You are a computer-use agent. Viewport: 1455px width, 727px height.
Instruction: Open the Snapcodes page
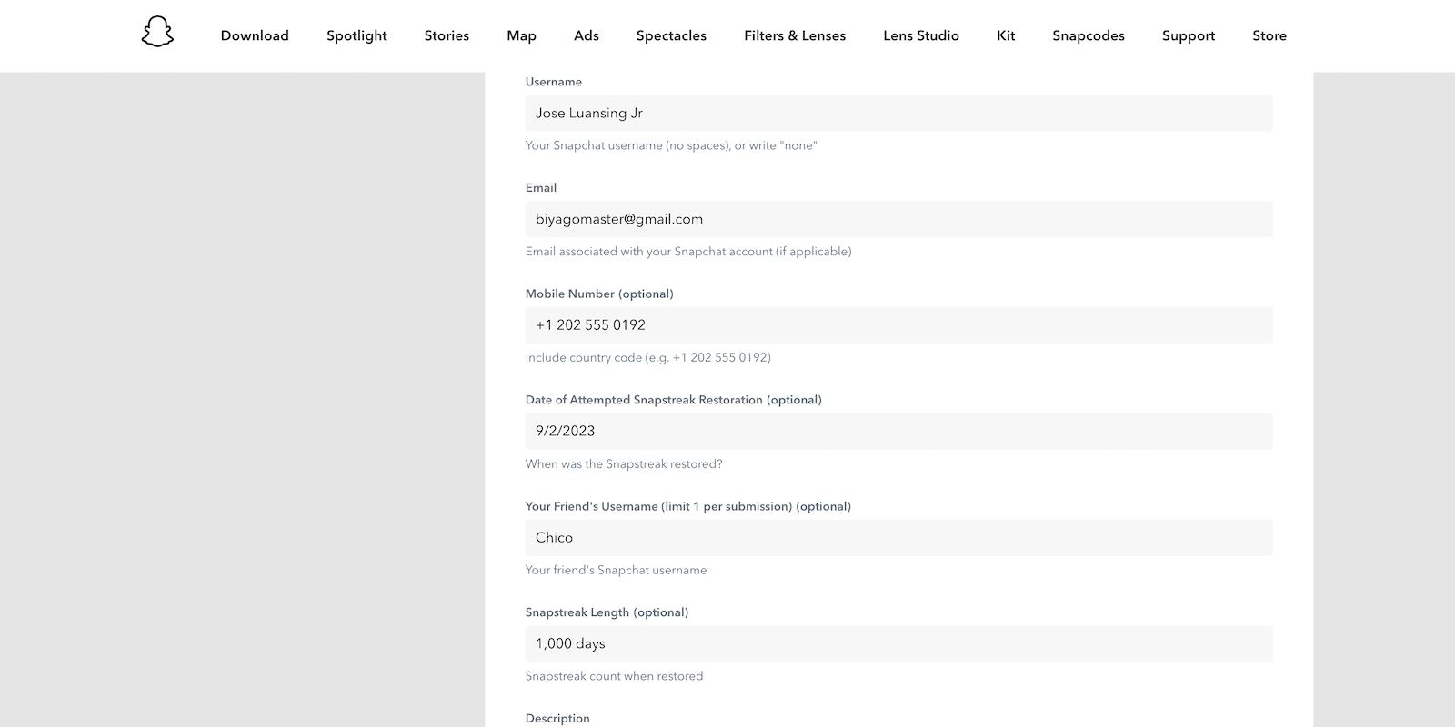[x=1089, y=35]
